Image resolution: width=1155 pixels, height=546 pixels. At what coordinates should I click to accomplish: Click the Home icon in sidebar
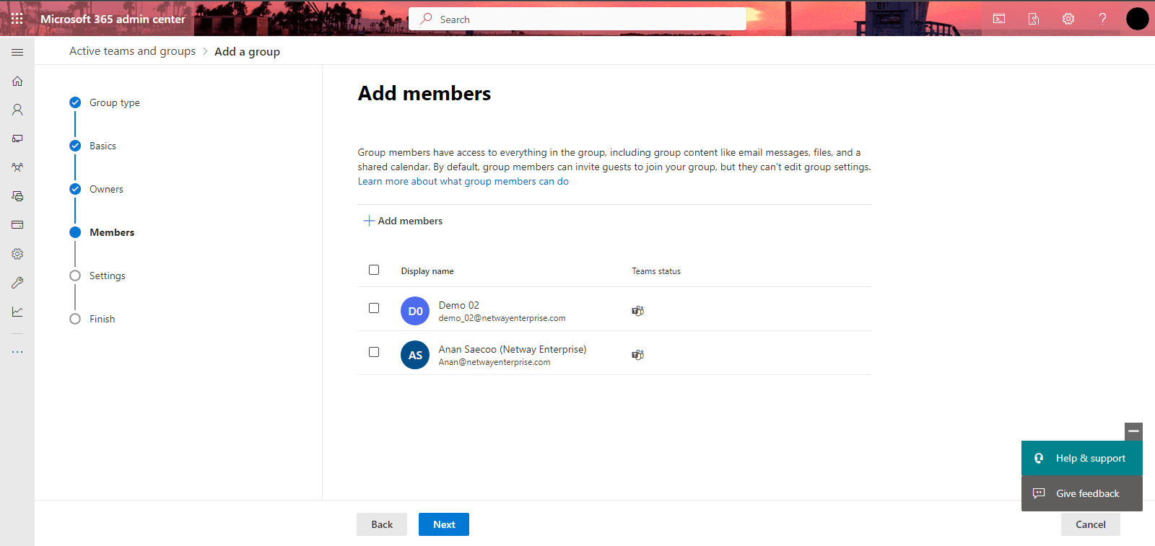click(17, 81)
